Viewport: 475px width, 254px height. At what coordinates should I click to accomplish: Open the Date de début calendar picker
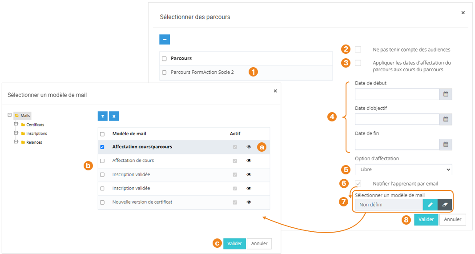coord(446,94)
